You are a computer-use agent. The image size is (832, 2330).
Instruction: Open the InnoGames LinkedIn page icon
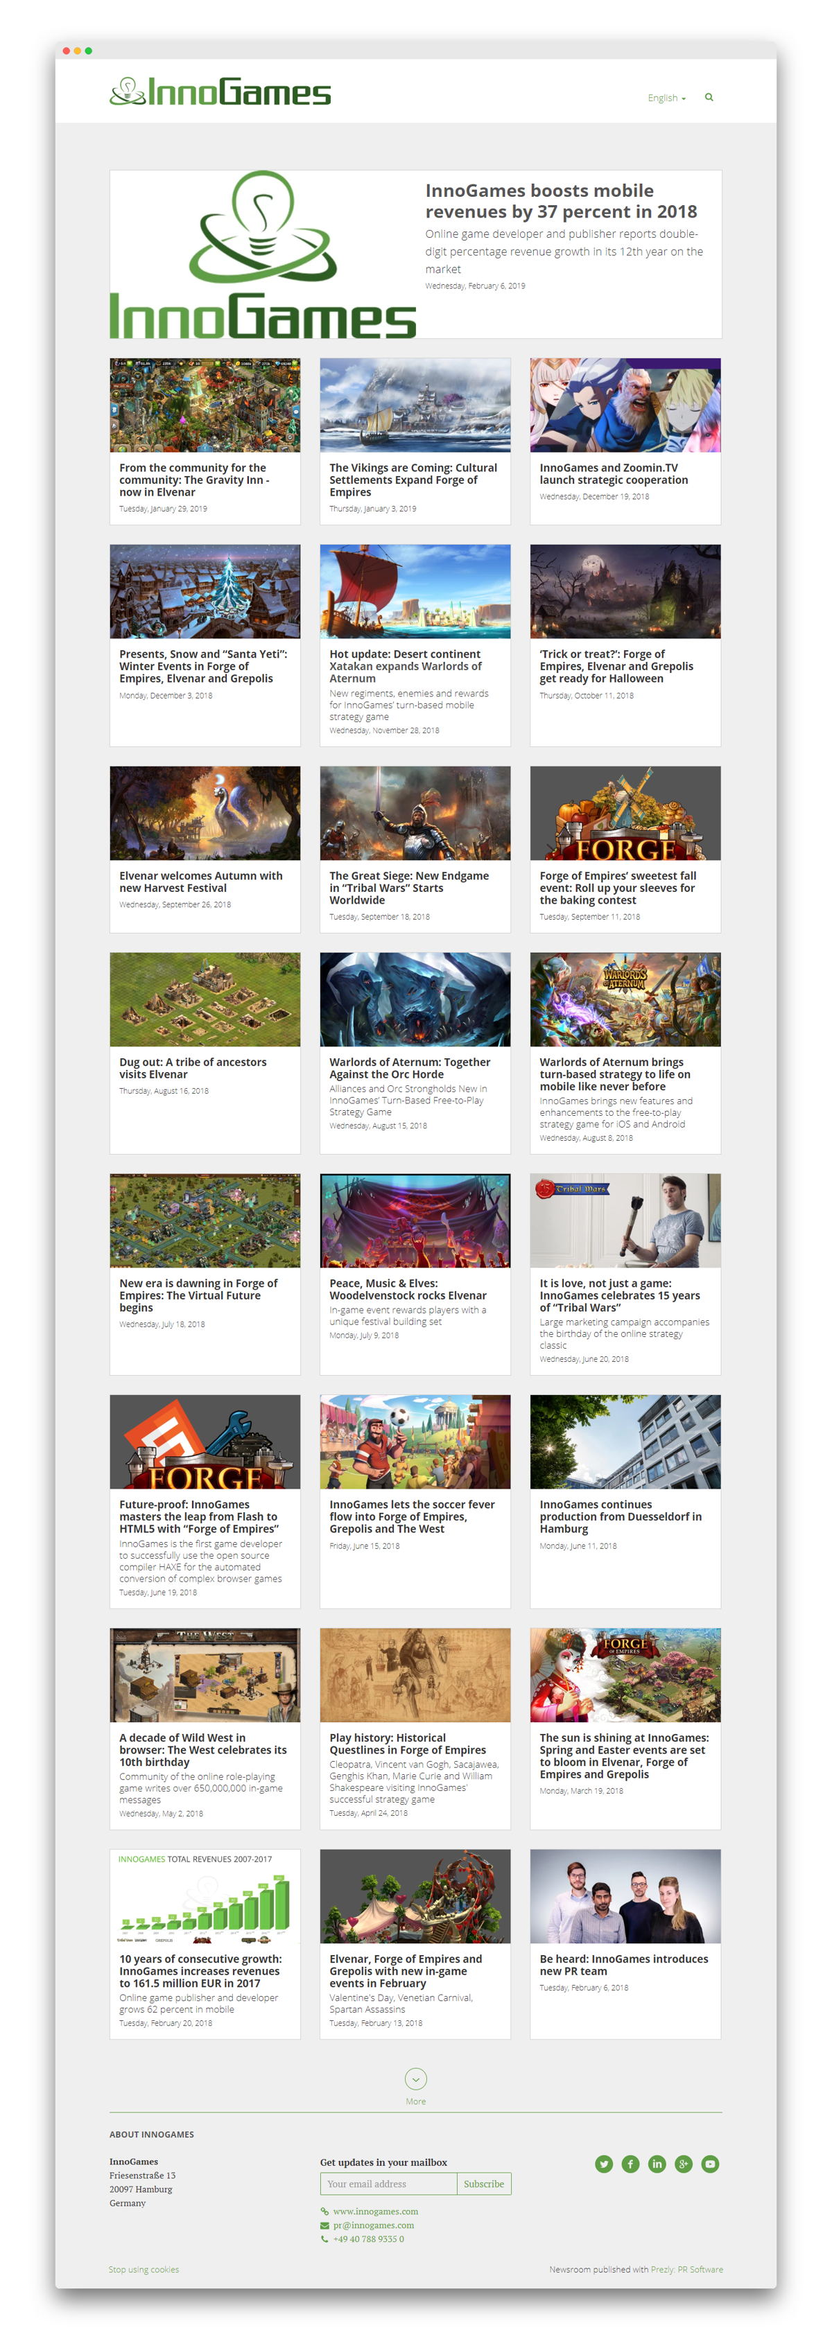[x=657, y=2164]
